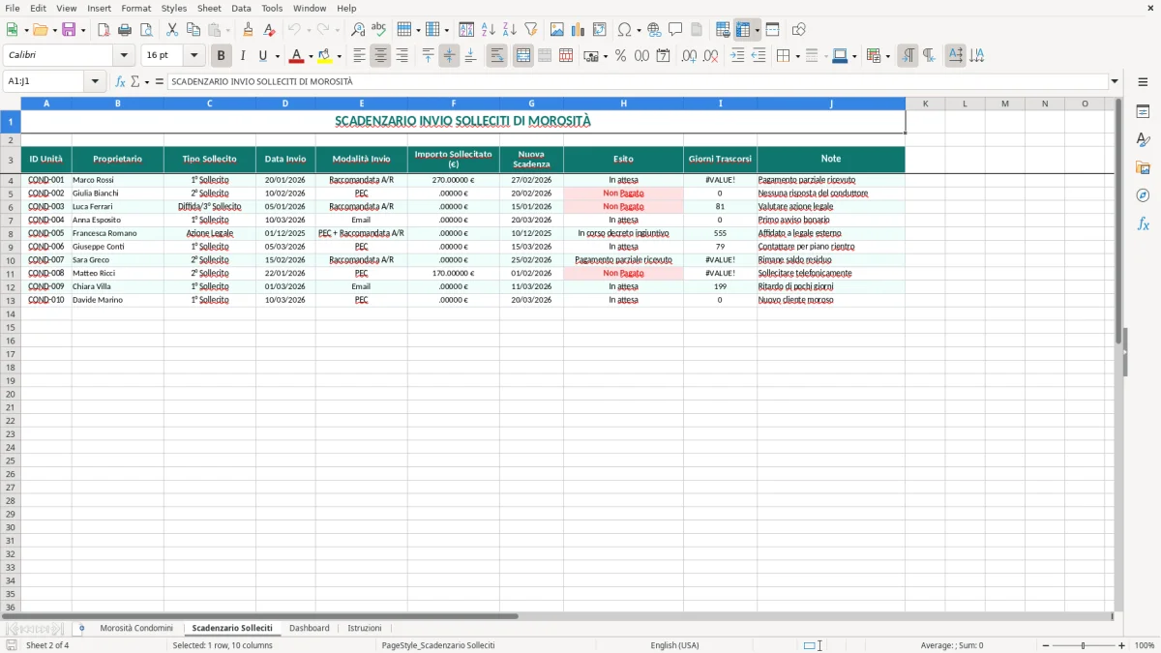1161x653 pixels.
Task: Expand the Underline style dropdown arrow
Action: coord(277,56)
